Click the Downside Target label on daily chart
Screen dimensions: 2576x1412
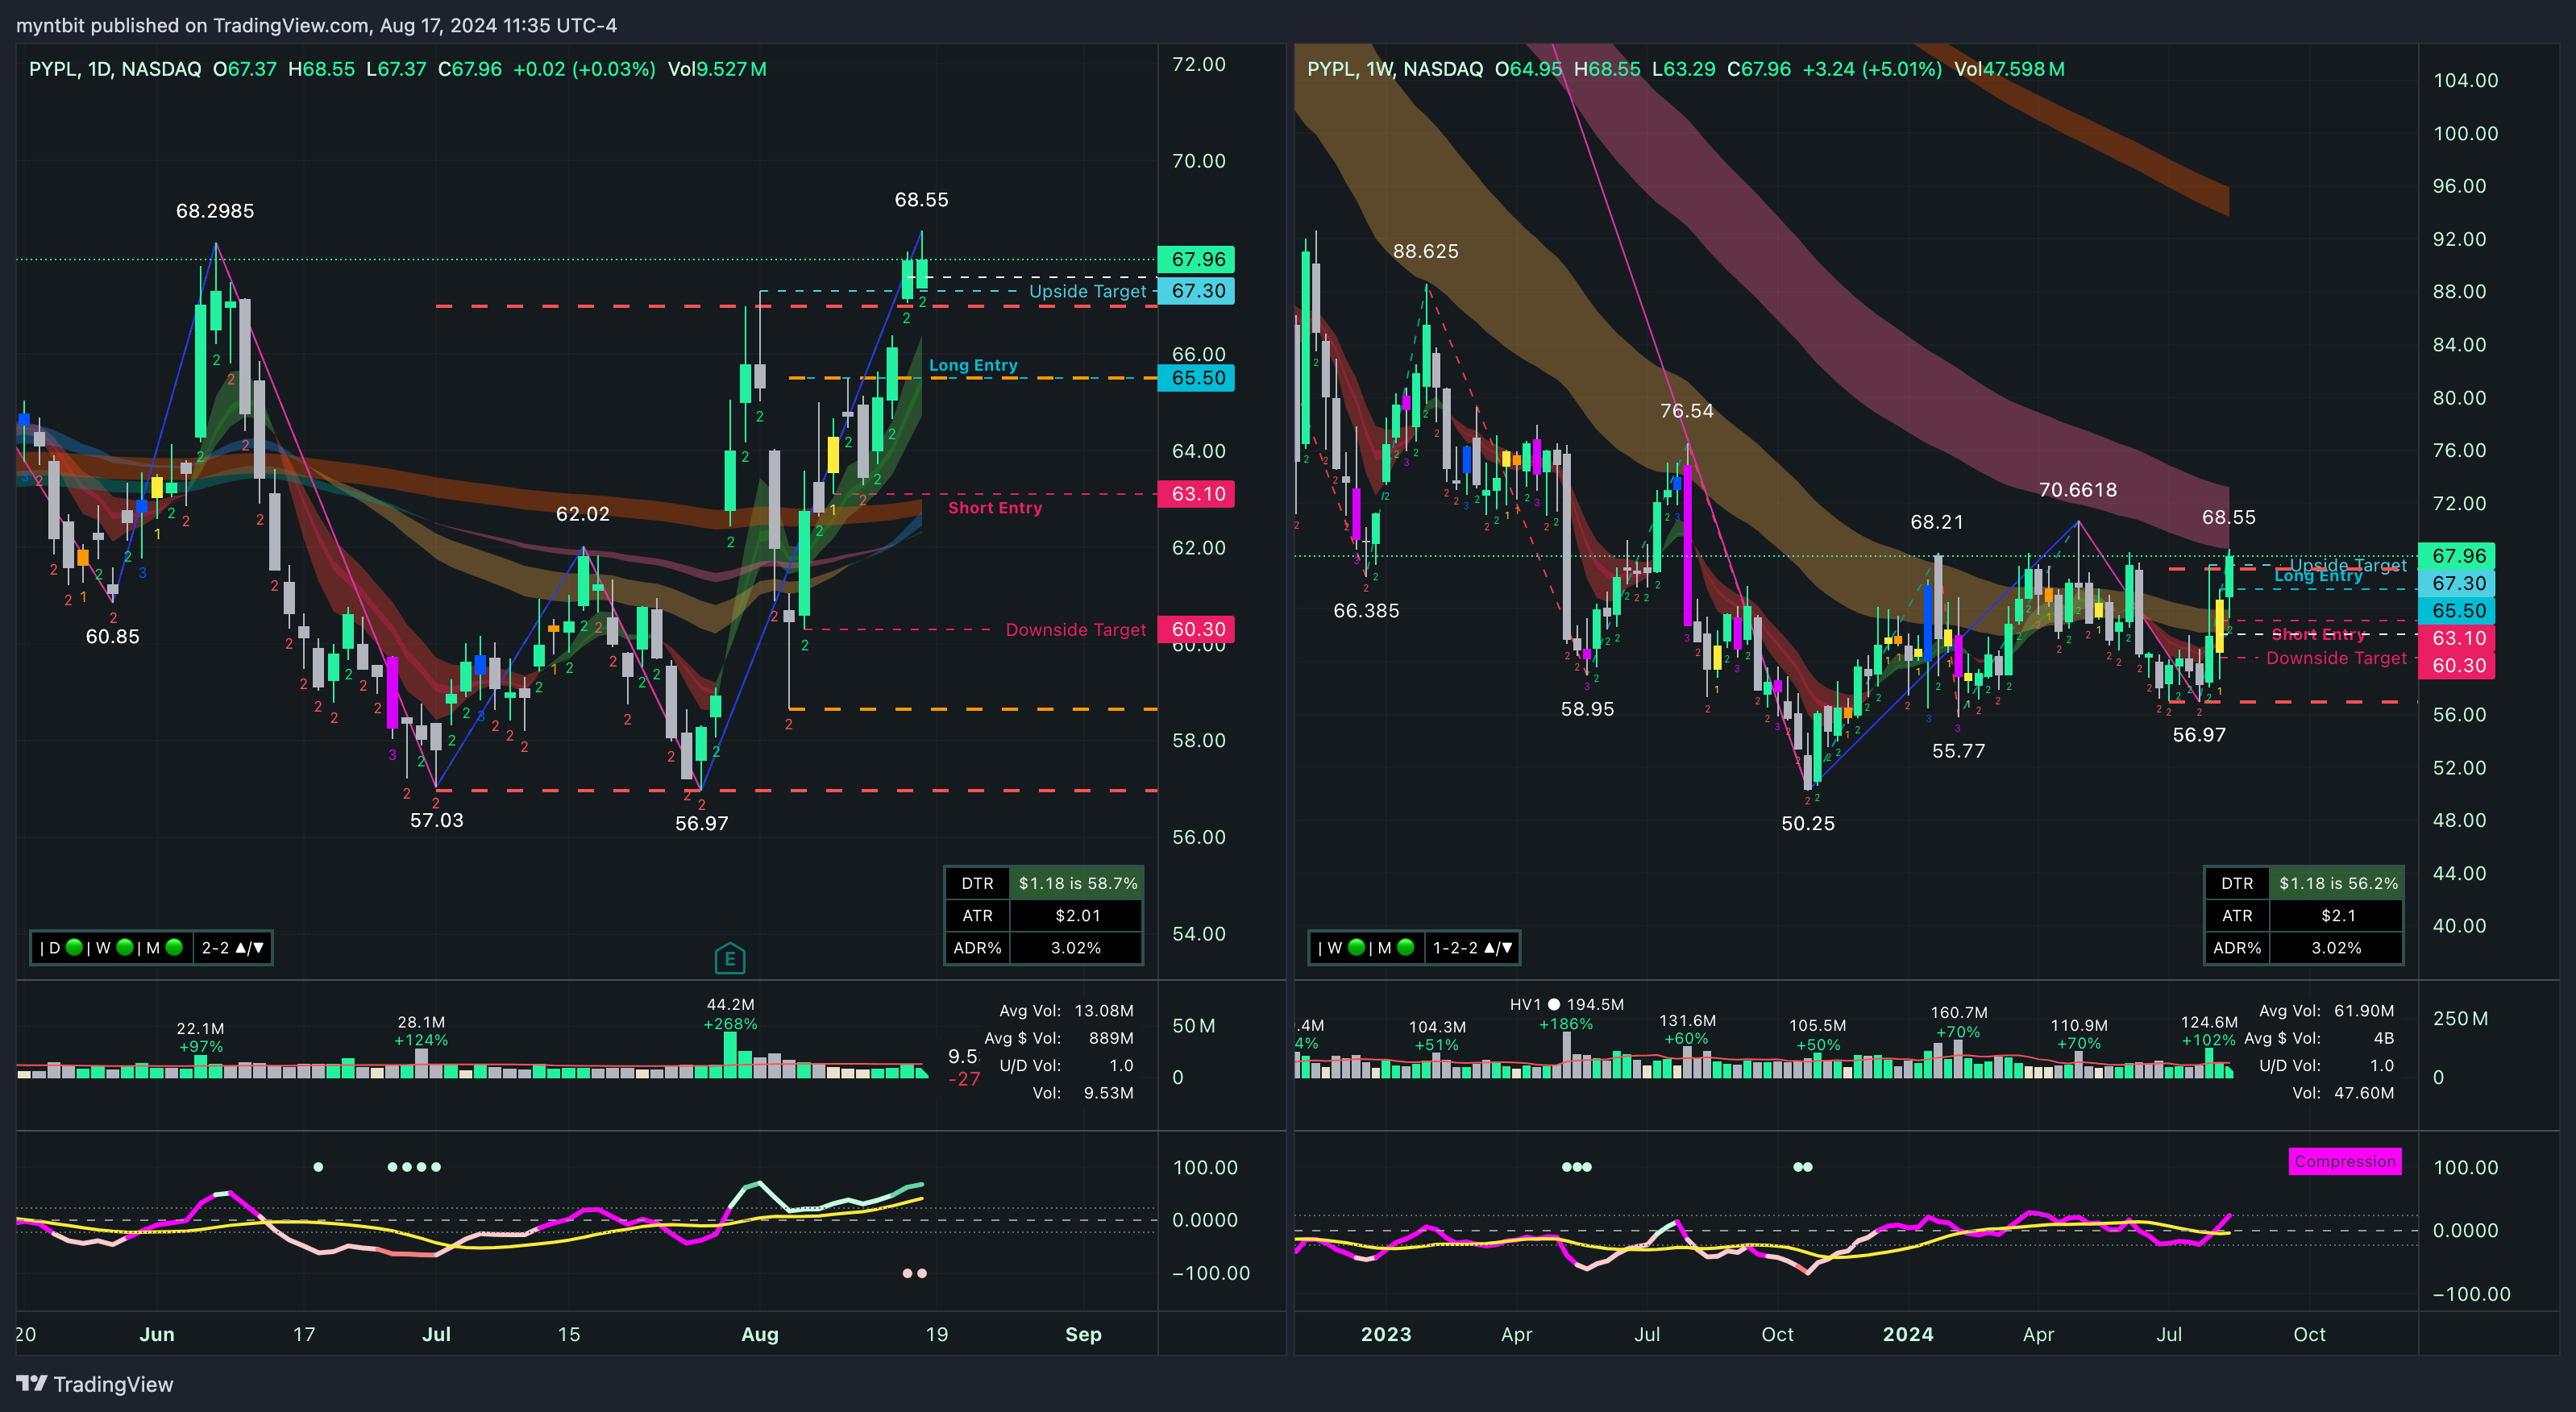(x=1076, y=629)
